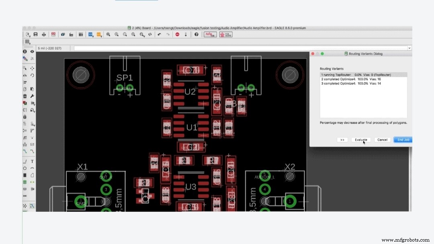This screenshot has height=244, width=434.
Task: Select the Info tool
Action: point(25,51)
